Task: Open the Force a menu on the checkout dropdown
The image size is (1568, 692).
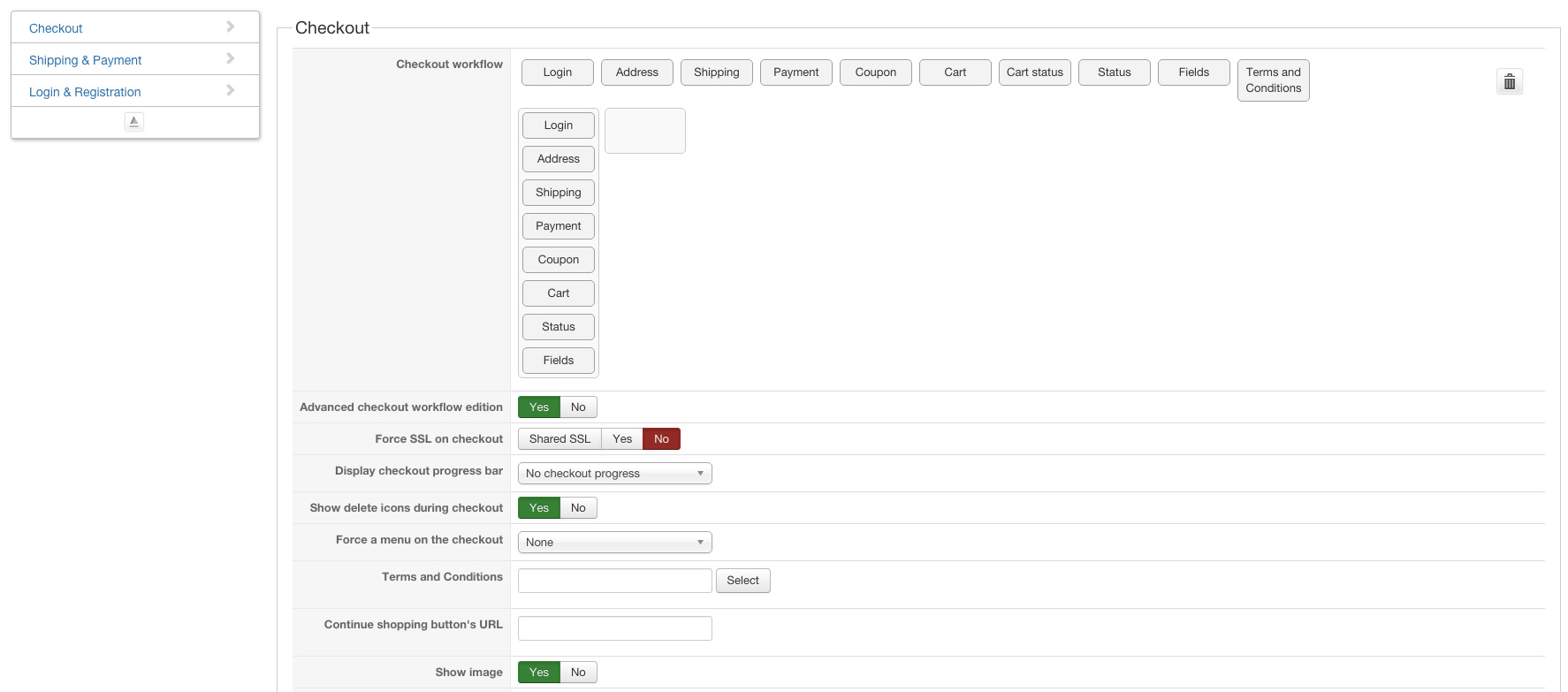Action: (615, 543)
